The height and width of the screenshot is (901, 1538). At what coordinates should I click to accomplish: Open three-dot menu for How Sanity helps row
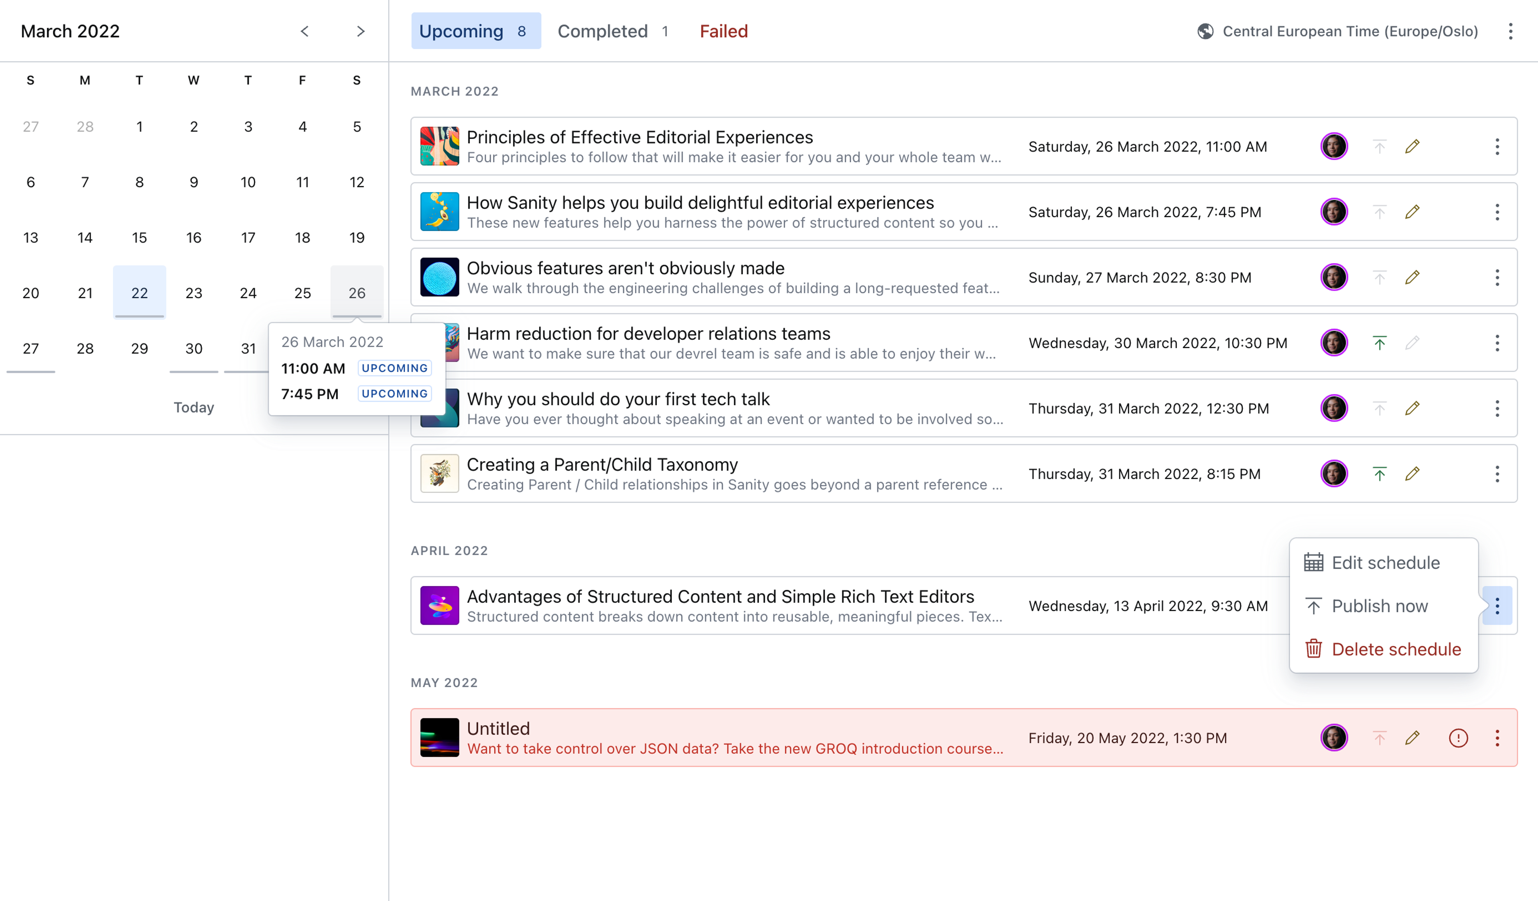point(1496,212)
